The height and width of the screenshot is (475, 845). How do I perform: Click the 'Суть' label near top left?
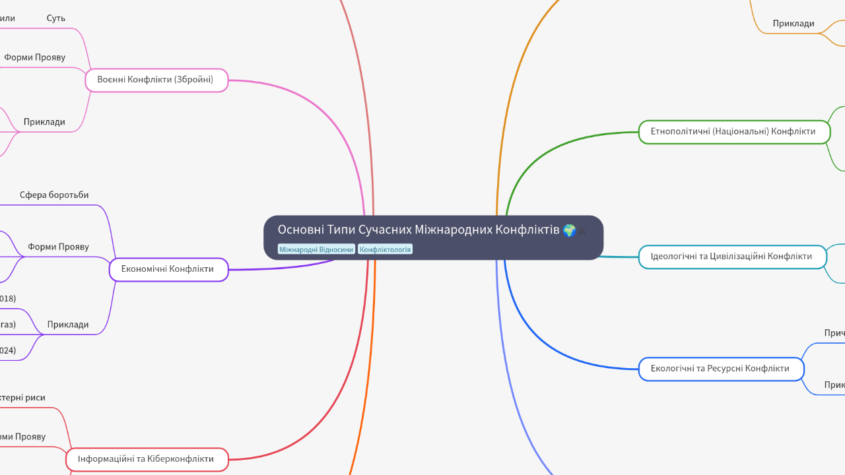[x=55, y=18]
